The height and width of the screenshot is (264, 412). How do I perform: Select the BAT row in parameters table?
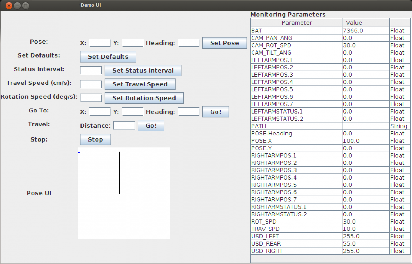click(x=296, y=31)
